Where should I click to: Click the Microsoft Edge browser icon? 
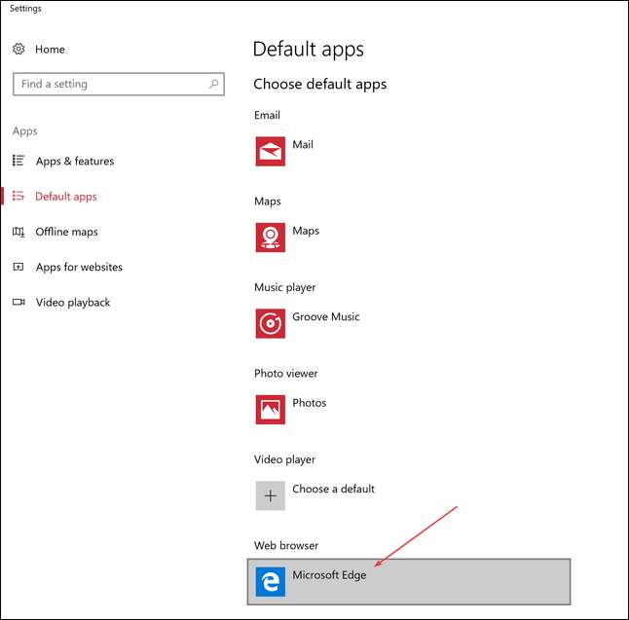271,582
